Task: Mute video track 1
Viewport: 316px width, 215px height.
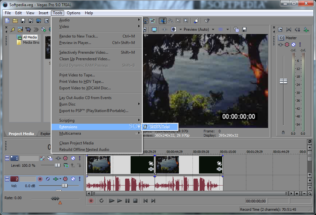Action: tap(73, 158)
